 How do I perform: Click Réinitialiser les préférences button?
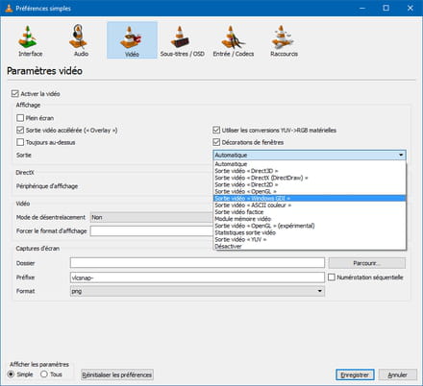pyautogui.click(x=117, y=374)
